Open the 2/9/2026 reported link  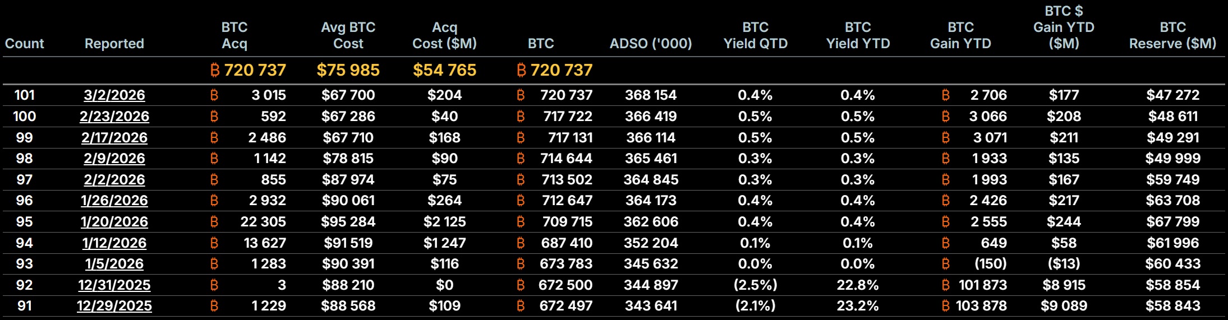pyautogui.click(x=114, y=159)
